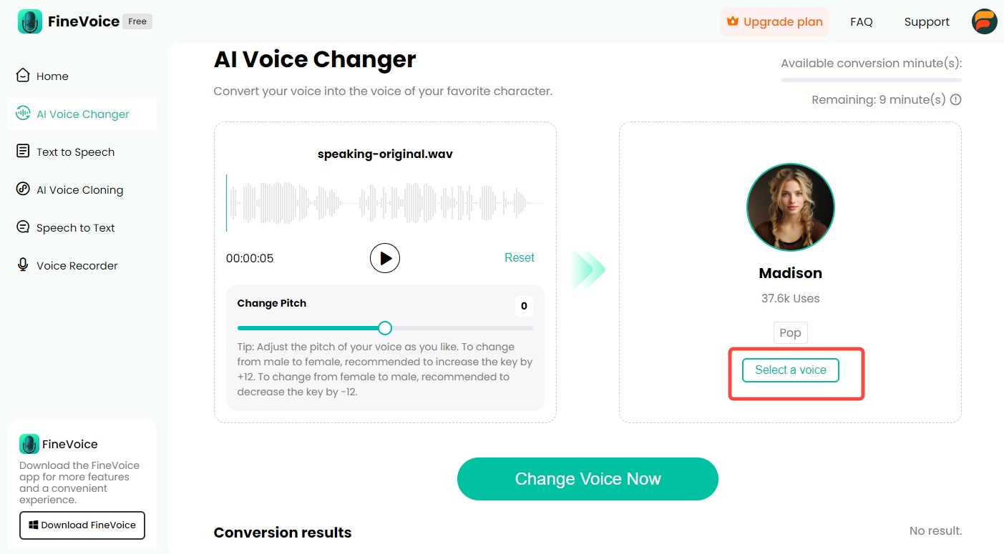Image resolution: width=1004 pixels, height=554 pixels.
Task: Reset the uploaded audio file
Action: 519,258
